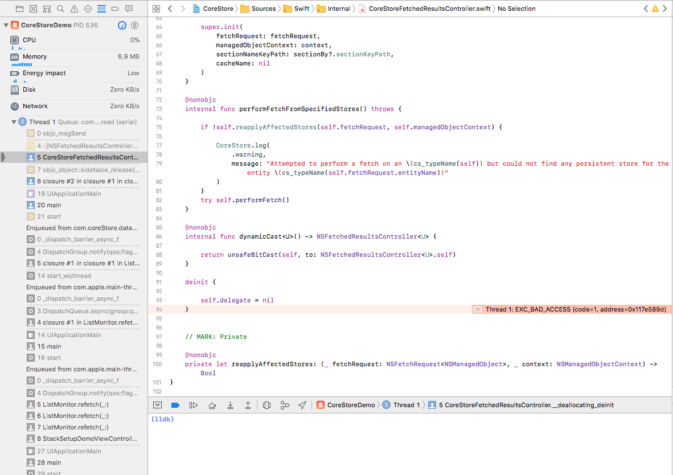Select frame 7 objc_object::sidetable_release
The width and height of the screenshot is (673, 475).
83,170
